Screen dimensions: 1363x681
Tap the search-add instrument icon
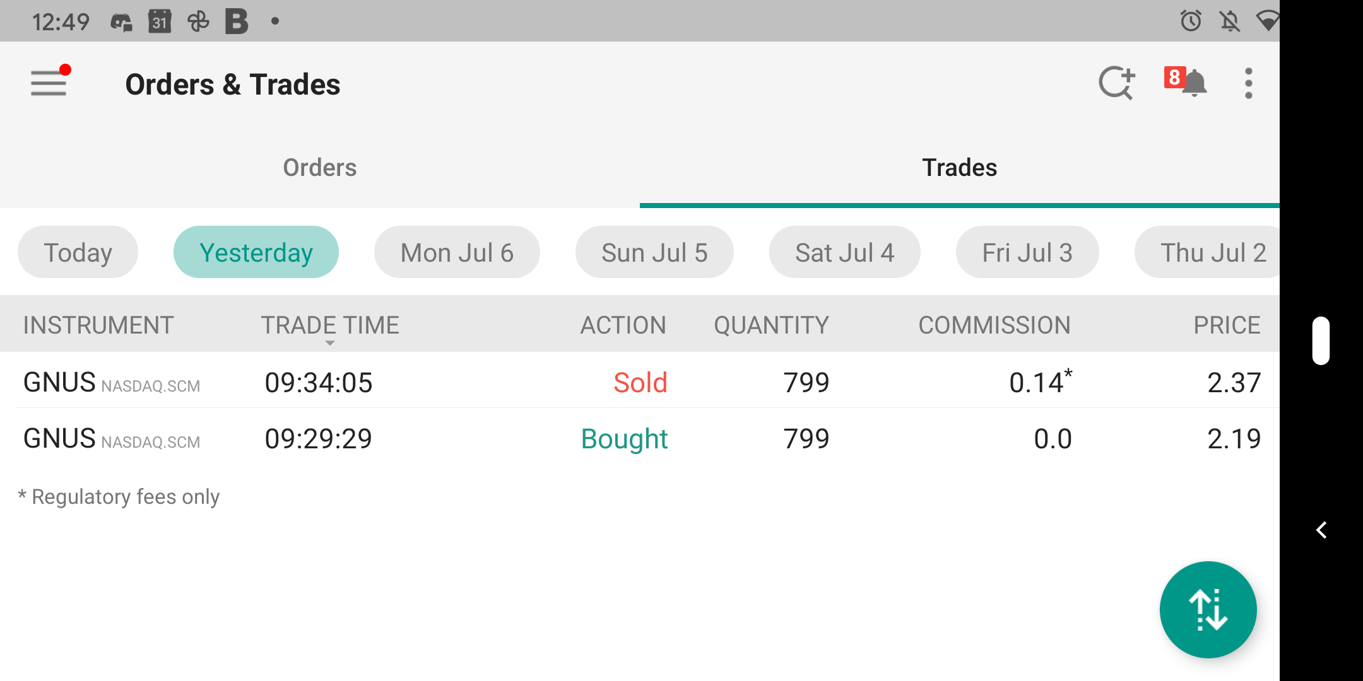click(1116, 83)
